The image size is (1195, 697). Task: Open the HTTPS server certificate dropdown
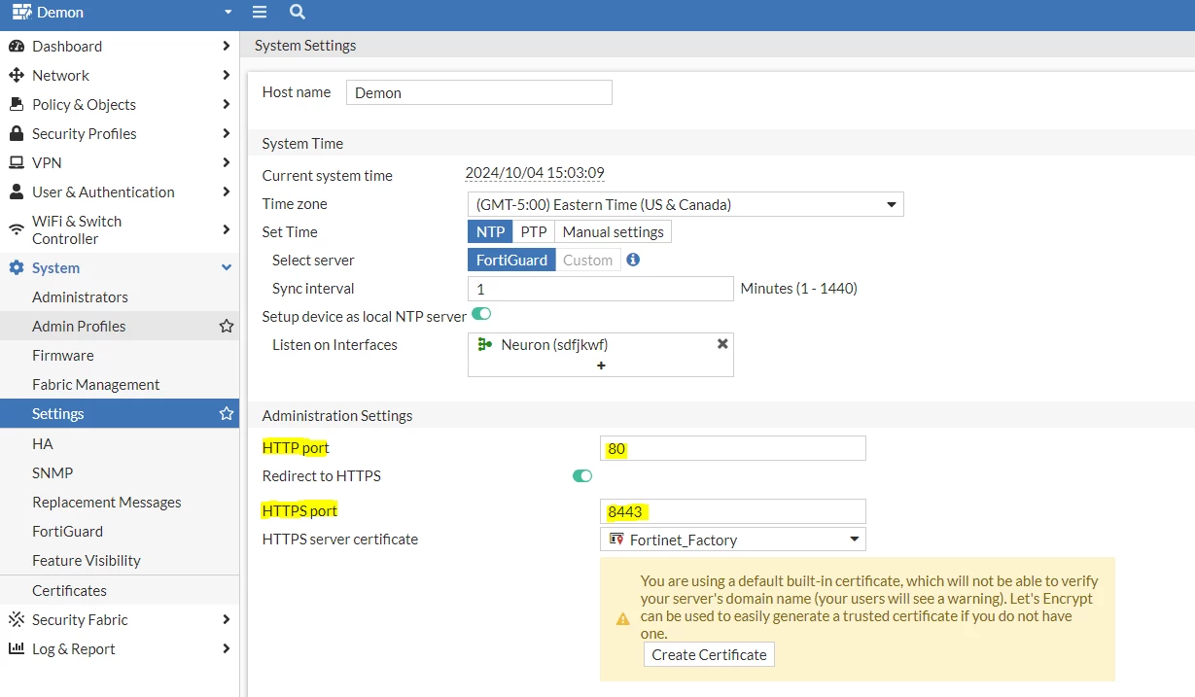[733, 540]
